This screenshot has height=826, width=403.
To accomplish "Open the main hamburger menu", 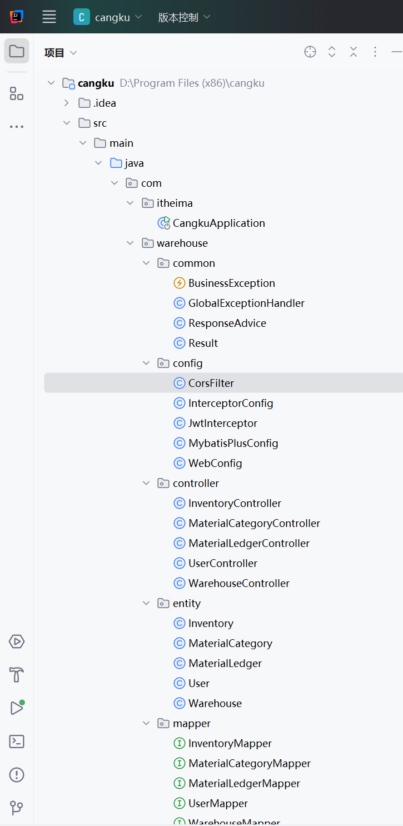I will 49,17.
